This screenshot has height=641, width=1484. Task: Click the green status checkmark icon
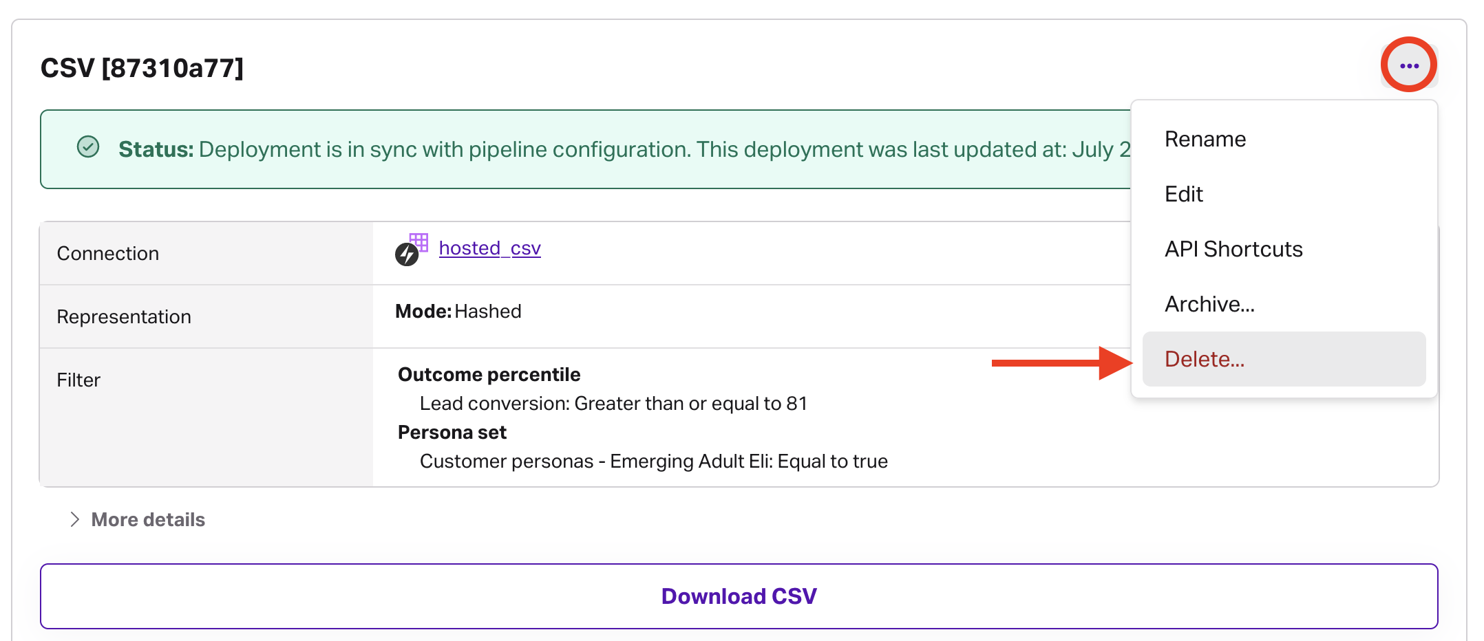click(x=88, y=146)
